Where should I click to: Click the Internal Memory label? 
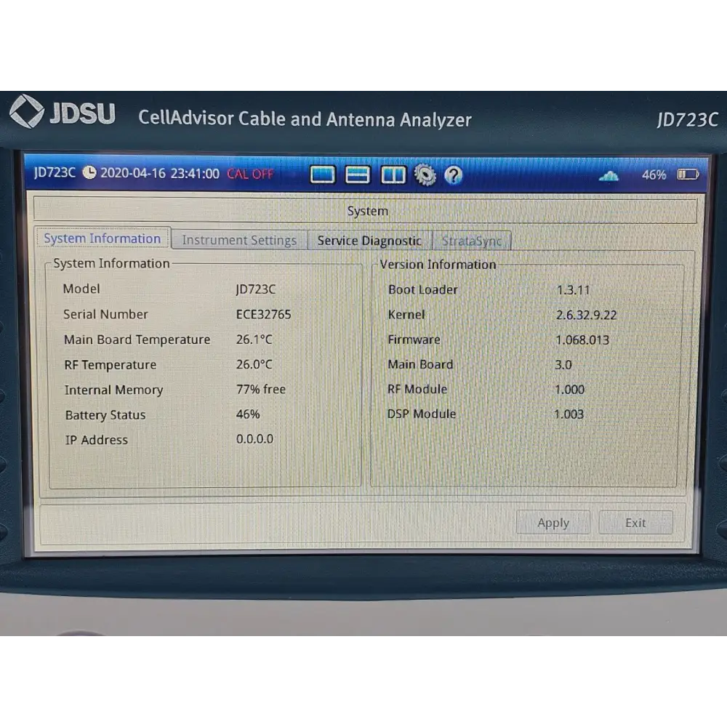point(113,390)
